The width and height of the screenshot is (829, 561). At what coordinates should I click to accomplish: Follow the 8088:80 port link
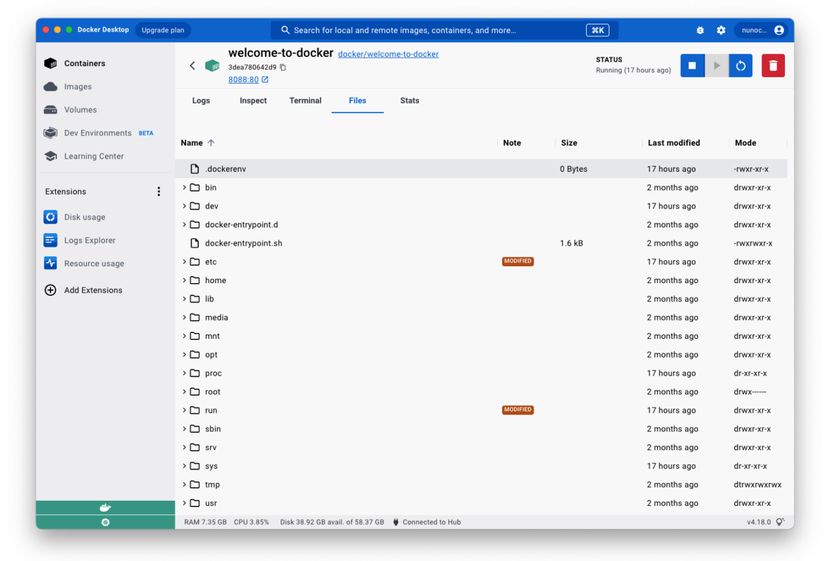(x=244, y=80)
